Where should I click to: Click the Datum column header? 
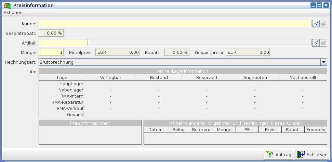[155, 130]
